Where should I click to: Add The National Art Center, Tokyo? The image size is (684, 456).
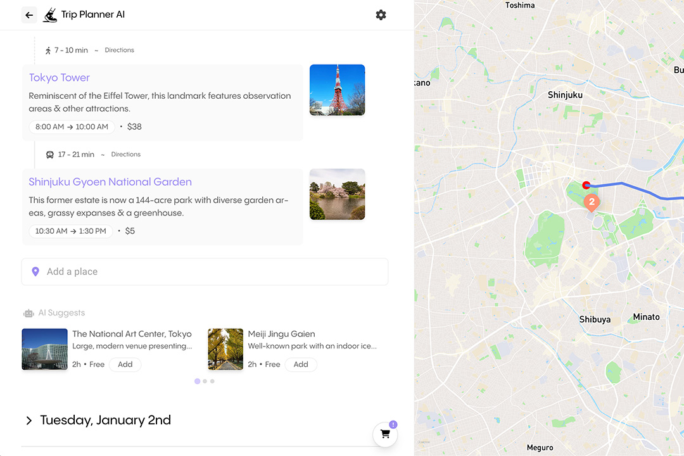pos(125,364)
